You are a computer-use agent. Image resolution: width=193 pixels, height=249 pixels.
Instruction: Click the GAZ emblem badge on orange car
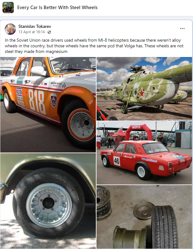point(54,100)
